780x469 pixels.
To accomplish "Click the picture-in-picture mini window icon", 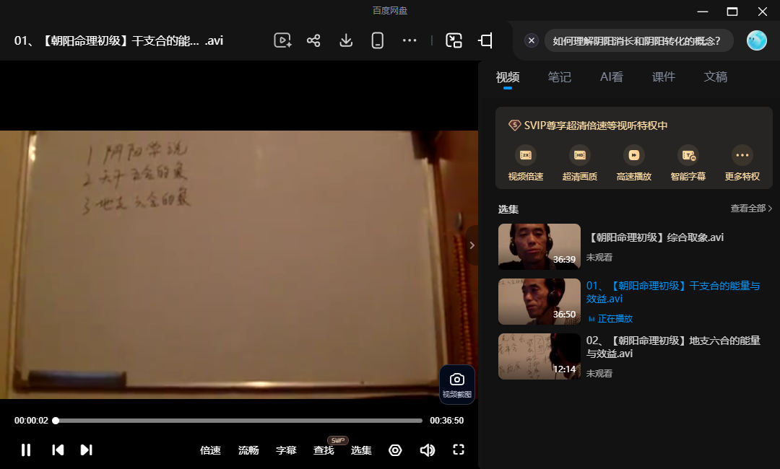I will click(454, 40).
